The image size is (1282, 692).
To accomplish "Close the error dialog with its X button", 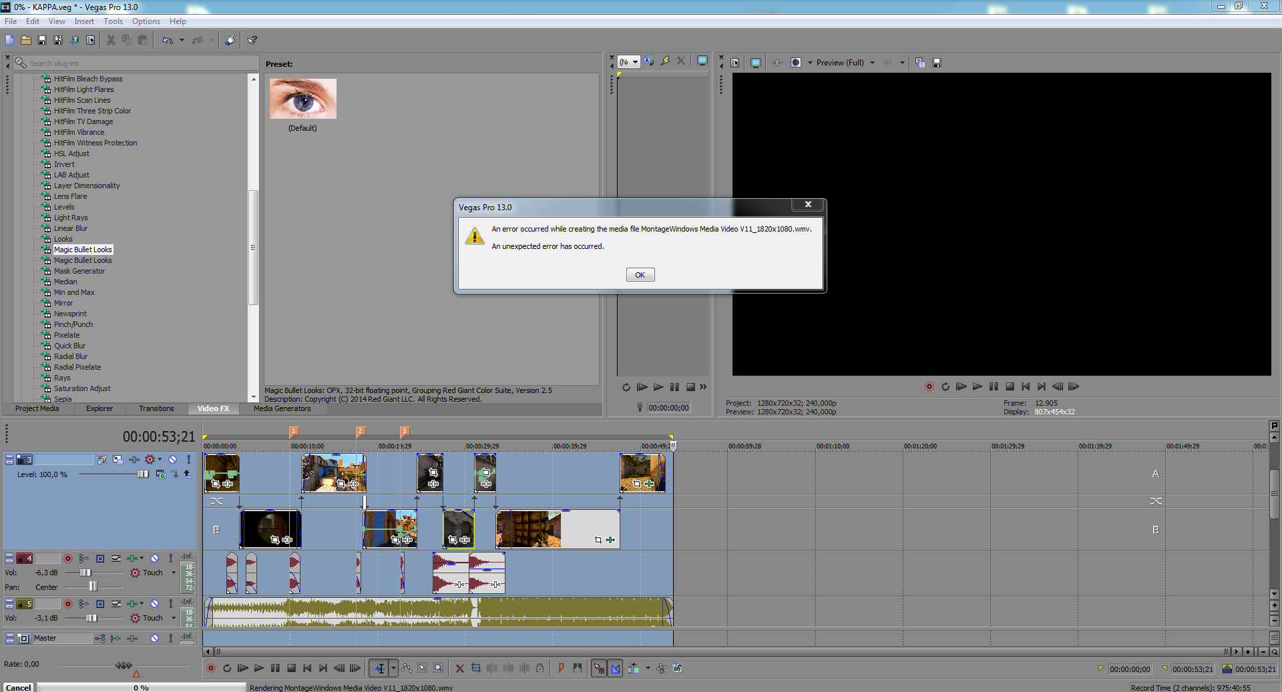I will click(x=808, y=204).
